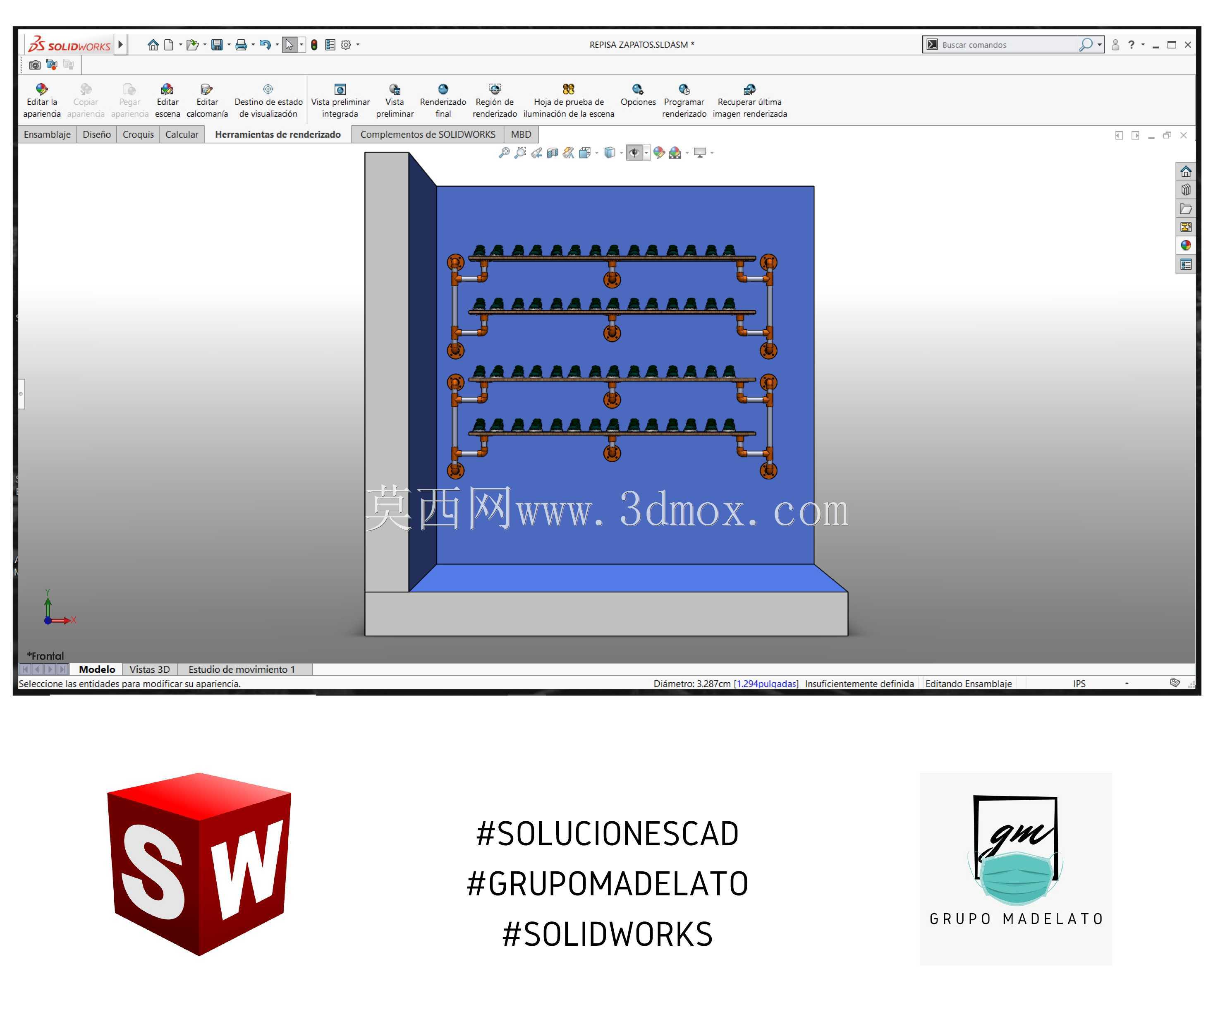Open Options gear icon in title bar
Screen dimensions: 1213x1017
346,45
